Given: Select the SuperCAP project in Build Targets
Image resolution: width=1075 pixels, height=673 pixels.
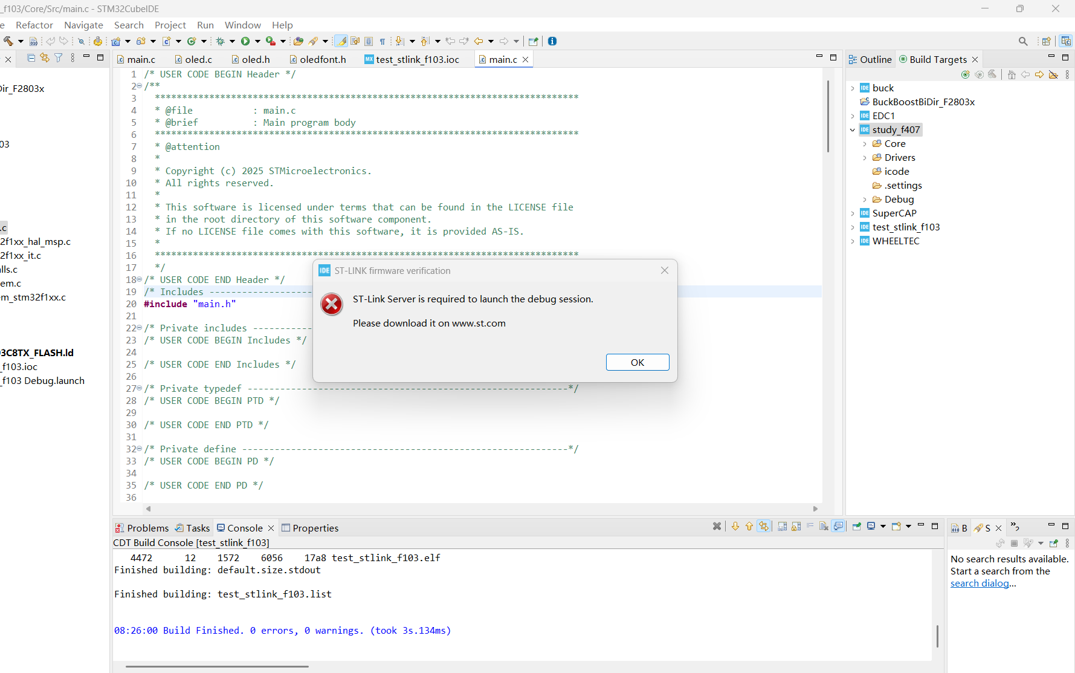Looking at the screenshot, I should tap(894, 213).
